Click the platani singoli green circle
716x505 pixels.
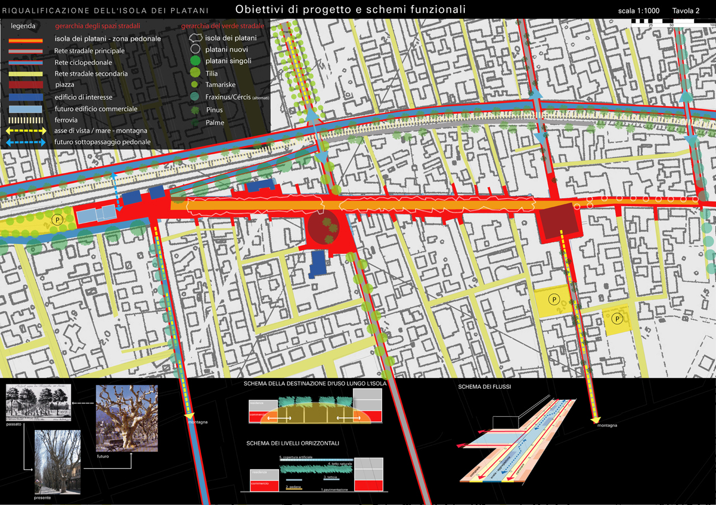[194, 61]
